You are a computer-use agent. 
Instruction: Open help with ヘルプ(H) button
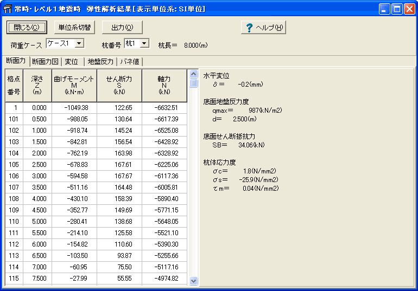(x=263, y=28)
